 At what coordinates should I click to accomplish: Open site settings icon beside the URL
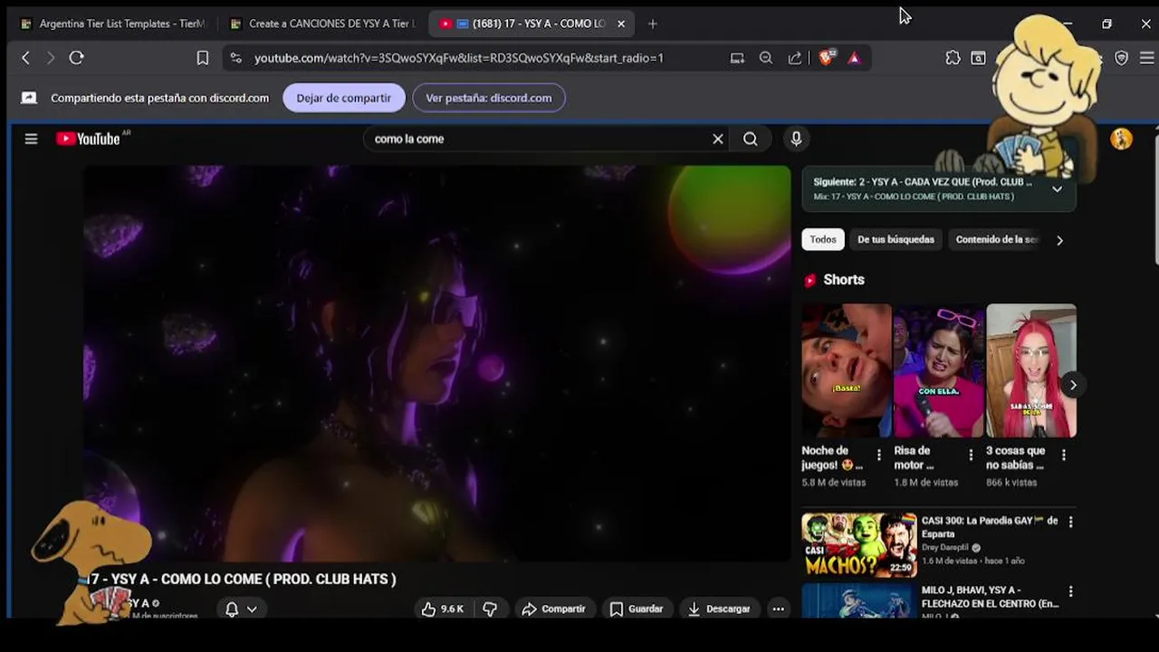click(x=236, y=58)
